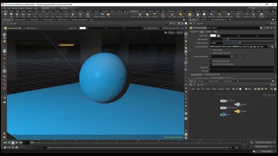Viewport: 278px width, 156px height.
Task: Open the color picker wheel beside Light Color
Action: [218, 36]
